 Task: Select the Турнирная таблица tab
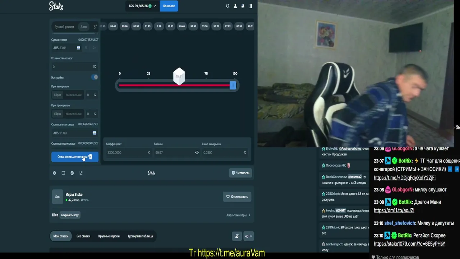[x=140, y=236]
